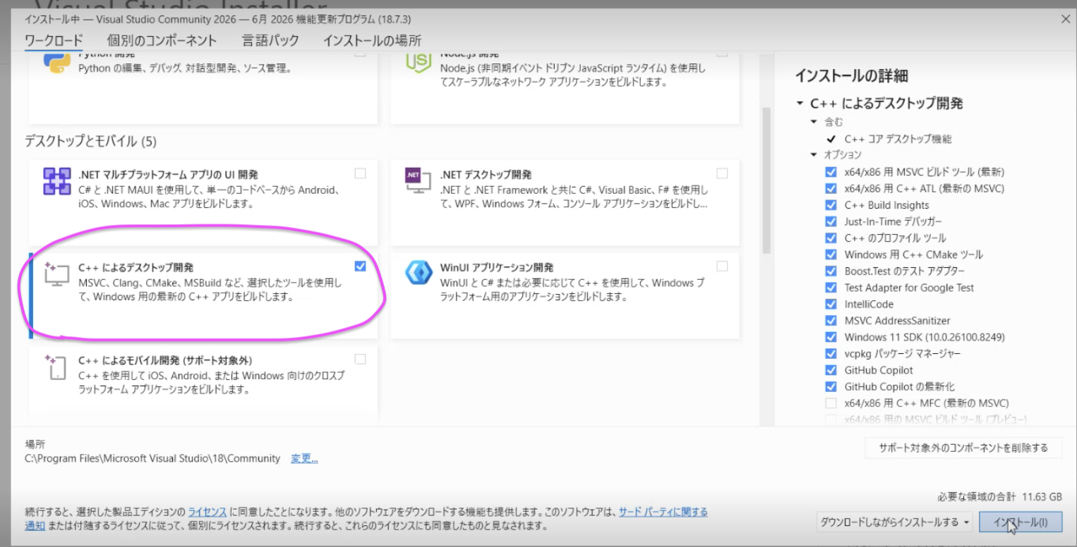Uncheck x64/x86 用 MSVC ビルド ツール (最新) option
The width and height of the screenshot is (1077, 547).
[x=831, y=172]
